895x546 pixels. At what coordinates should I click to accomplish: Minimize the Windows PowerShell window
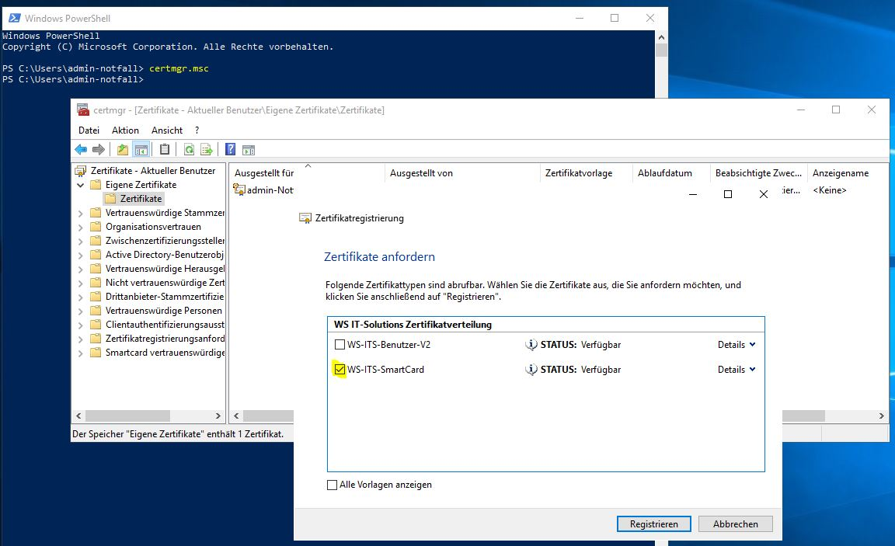pyautogui.click(x=580, y=19)
